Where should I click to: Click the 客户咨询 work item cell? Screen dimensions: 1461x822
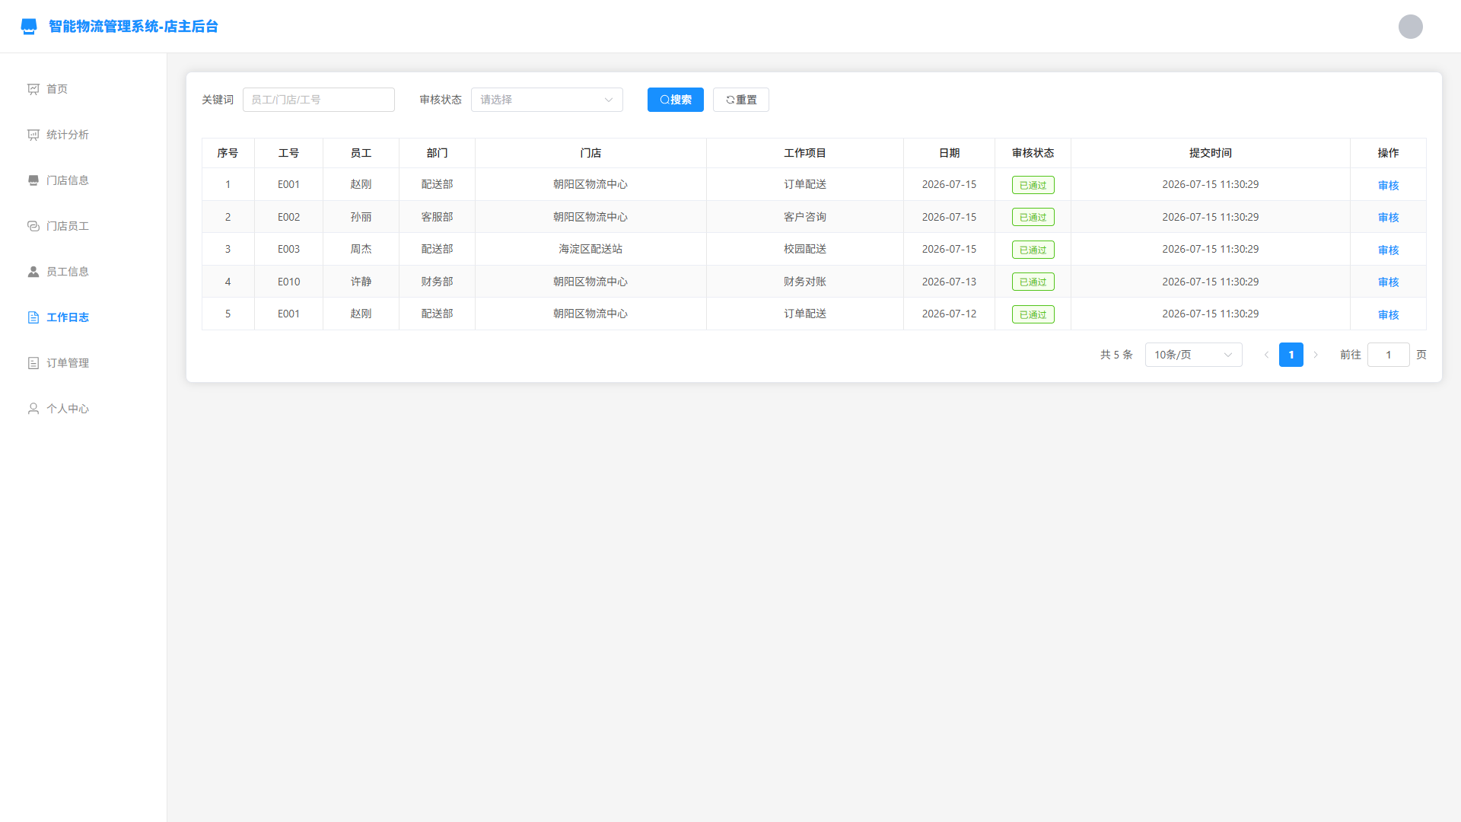(805, 217)
